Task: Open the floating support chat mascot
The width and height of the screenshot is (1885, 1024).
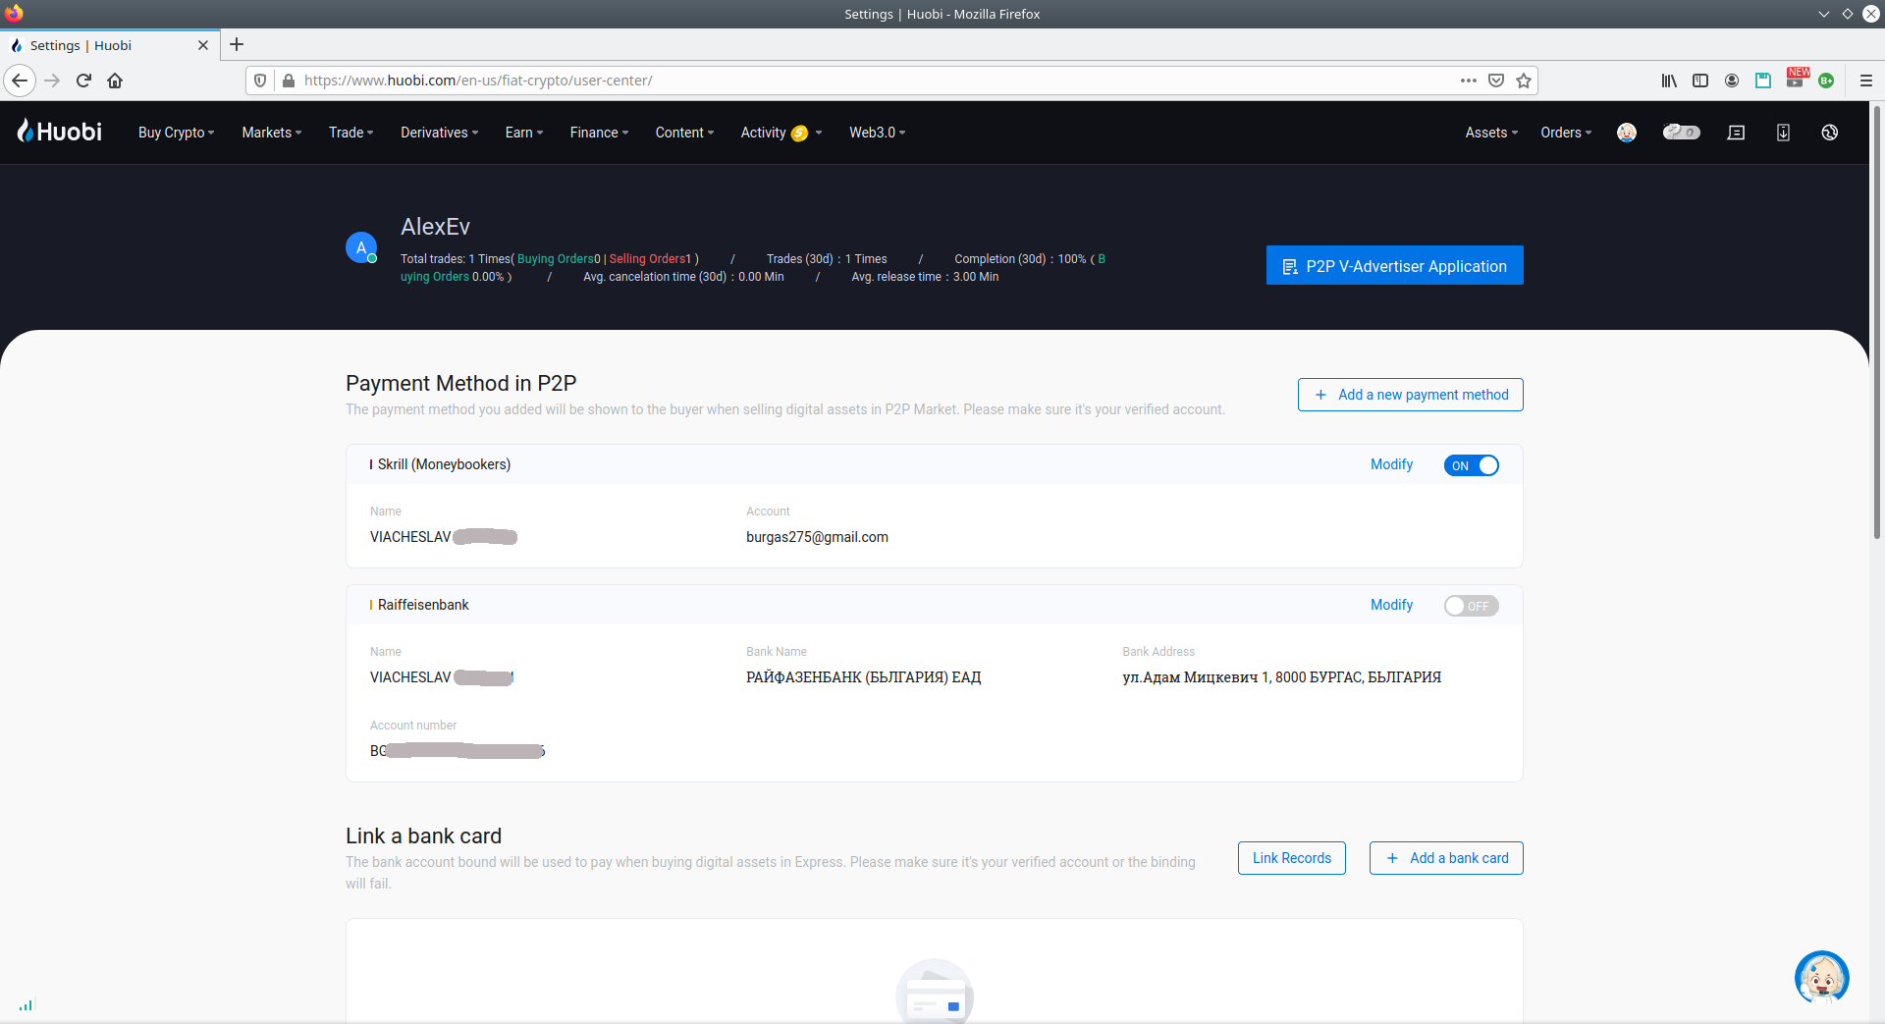Action: pos(1822,978)
